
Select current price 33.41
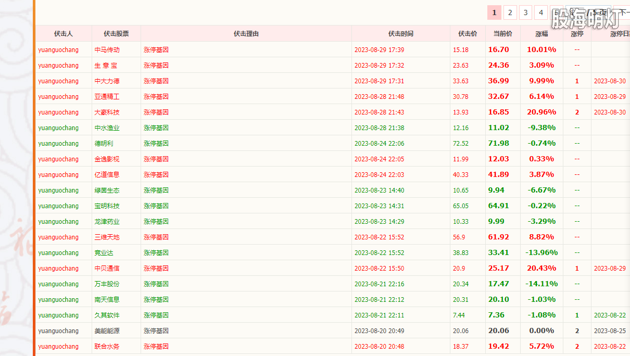click(x=498, y=253)
